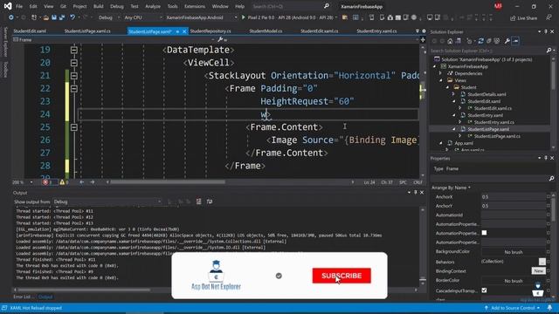Click the Properties panel search icon
Screen dimensions: 559x314
point(551,178)
